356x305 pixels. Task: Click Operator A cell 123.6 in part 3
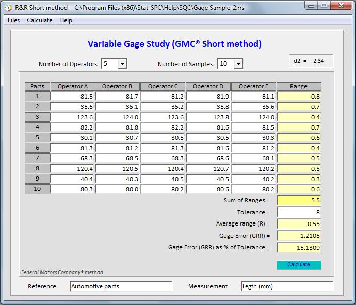(x=72, y=117)
